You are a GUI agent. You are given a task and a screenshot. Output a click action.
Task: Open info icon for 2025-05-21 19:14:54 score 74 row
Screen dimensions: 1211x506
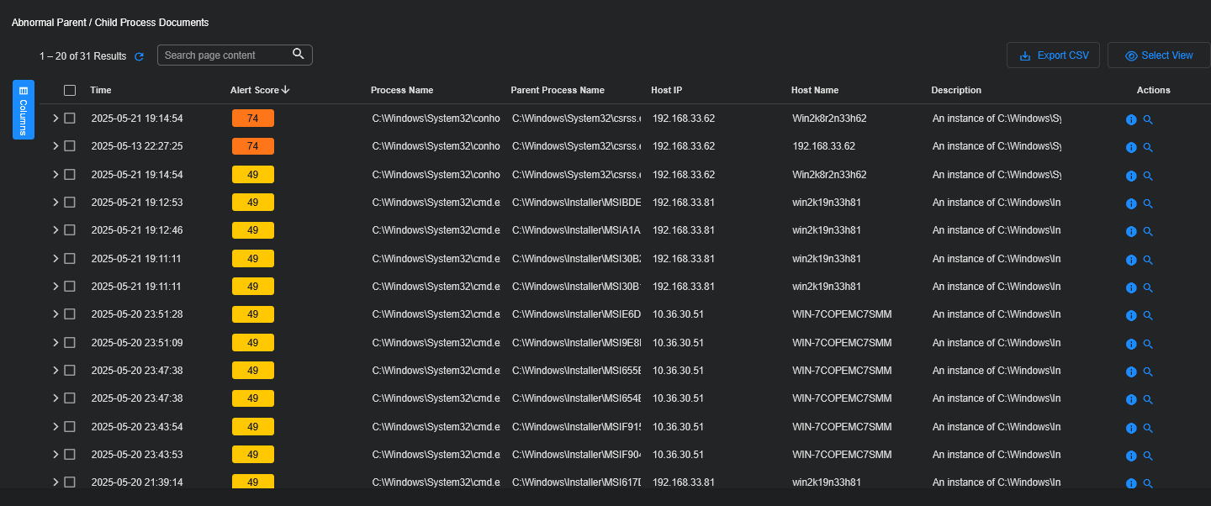1131,119
